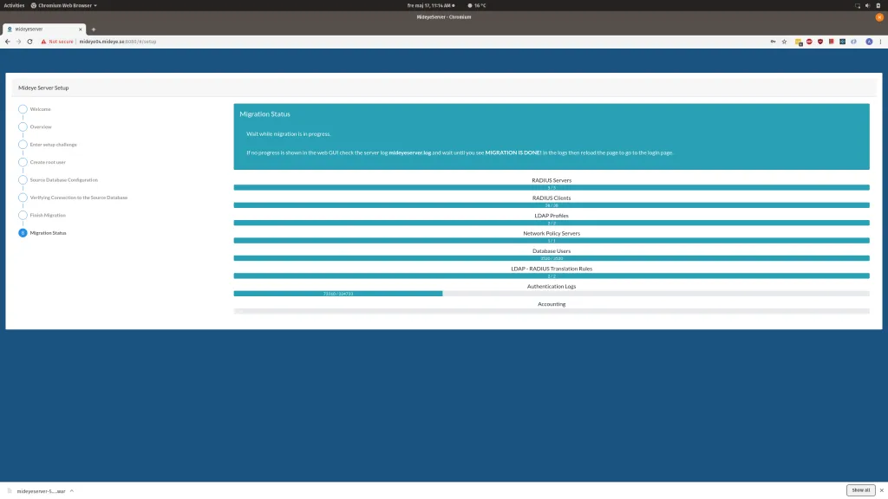Expand options for the downloaded war file
The width and height of the screenshot is (888, 499).
coord(72,489)
